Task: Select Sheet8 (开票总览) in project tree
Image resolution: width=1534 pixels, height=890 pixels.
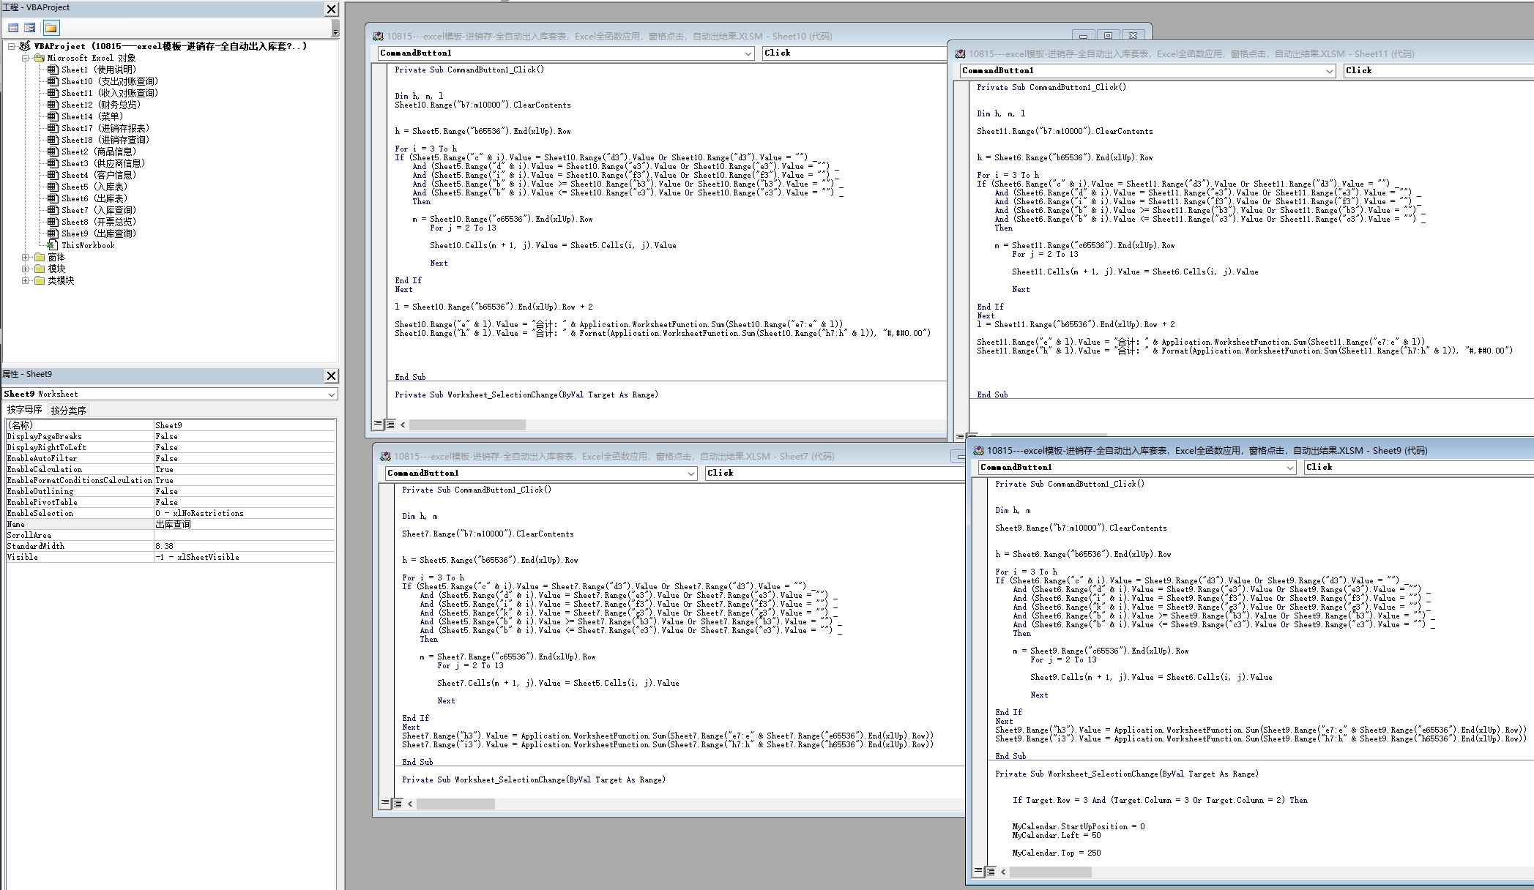Action: click(98, 222)
